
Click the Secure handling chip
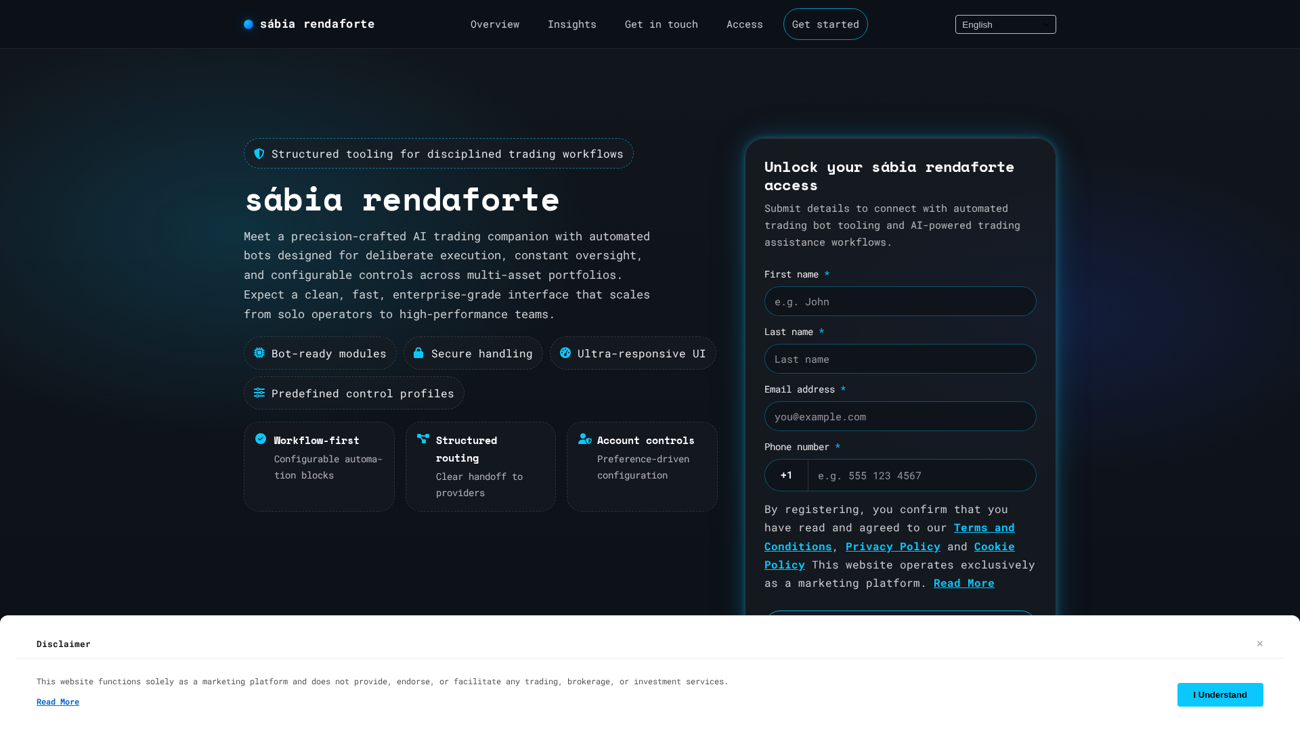[473, 353]
